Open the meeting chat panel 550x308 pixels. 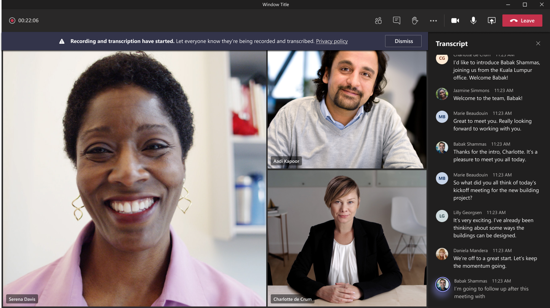(x=397, y=21)
